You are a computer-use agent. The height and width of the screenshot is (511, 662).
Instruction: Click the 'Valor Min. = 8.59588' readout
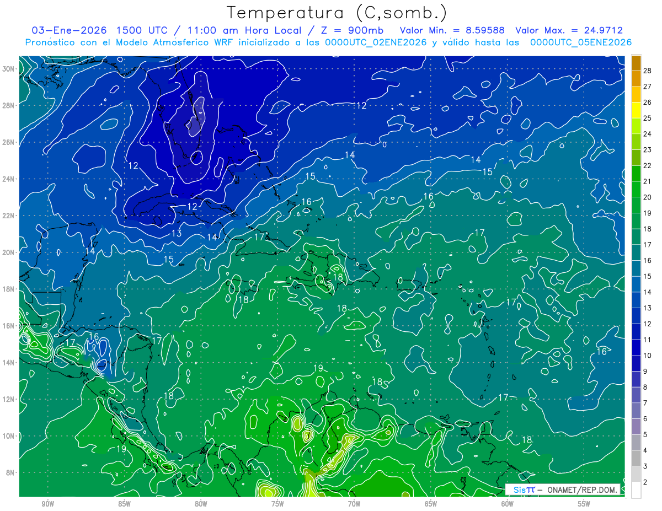click(x=452, y=30)
